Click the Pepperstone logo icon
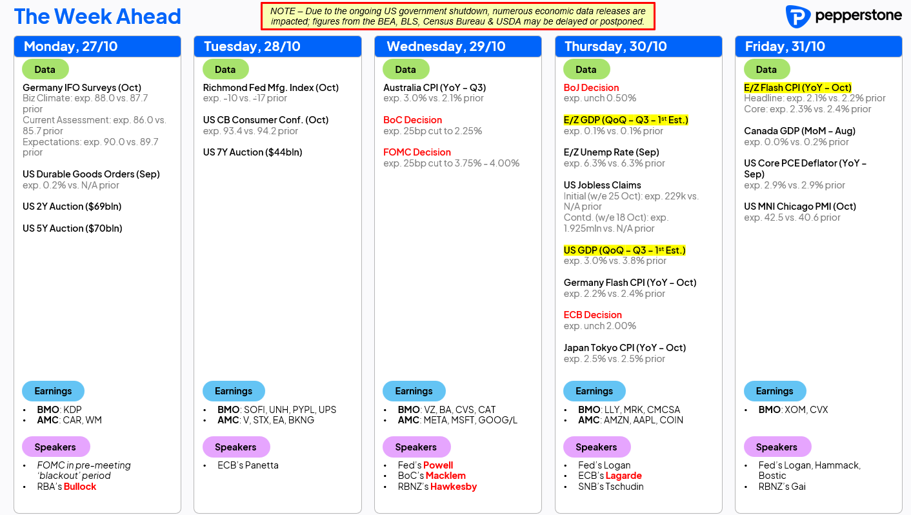This screenshot has width=911, height=515. click(797, 17)
